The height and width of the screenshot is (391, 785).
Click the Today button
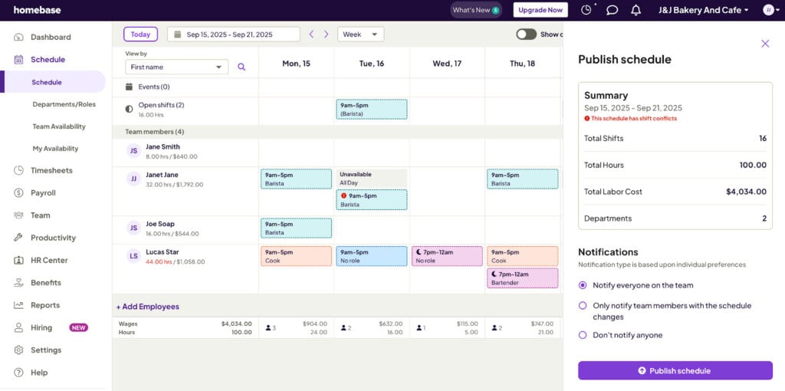click(141, 34)
